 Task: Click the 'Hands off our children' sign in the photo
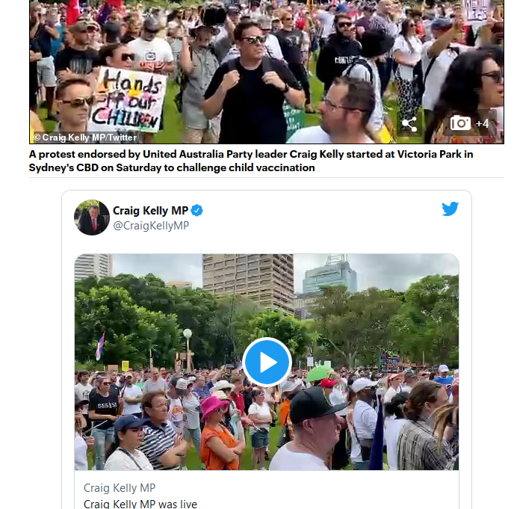pyautogui.click(x=128, y=99)
